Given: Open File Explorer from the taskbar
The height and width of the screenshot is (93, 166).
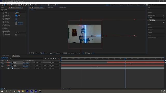Looking at the screenshot, I should [23, 91].
